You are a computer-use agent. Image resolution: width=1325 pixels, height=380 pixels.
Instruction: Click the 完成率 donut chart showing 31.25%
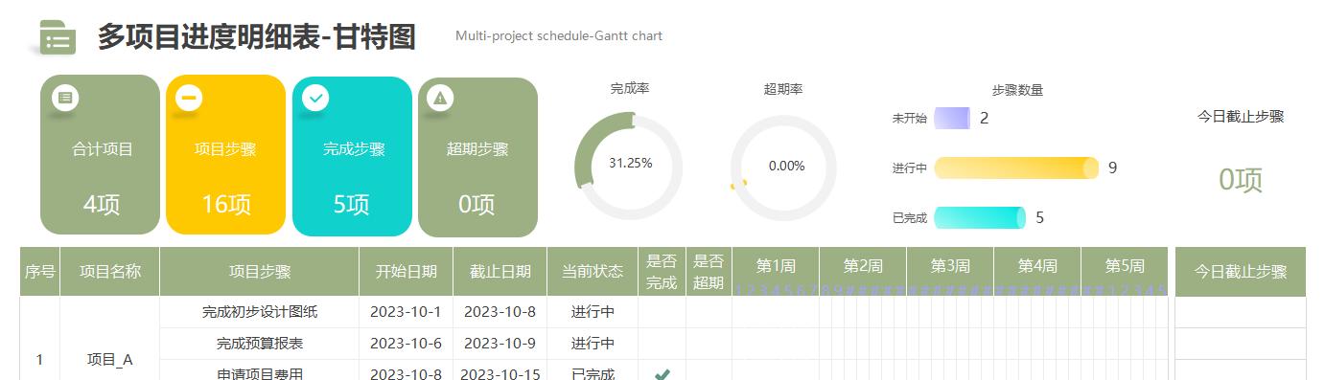tap(629, 167)
